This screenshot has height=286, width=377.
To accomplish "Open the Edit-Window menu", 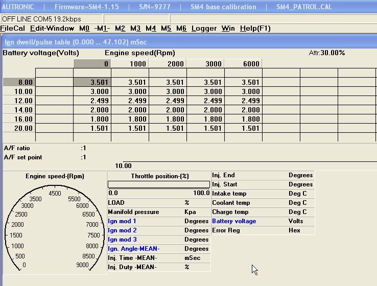I will 52,29.
